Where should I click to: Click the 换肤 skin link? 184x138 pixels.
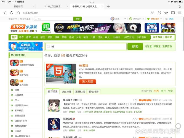pyautogui.click(x=171, y=19)
